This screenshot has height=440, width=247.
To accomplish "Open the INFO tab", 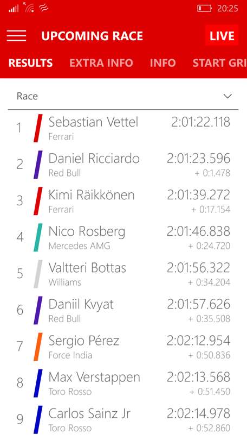I will (x=163, y=63).
